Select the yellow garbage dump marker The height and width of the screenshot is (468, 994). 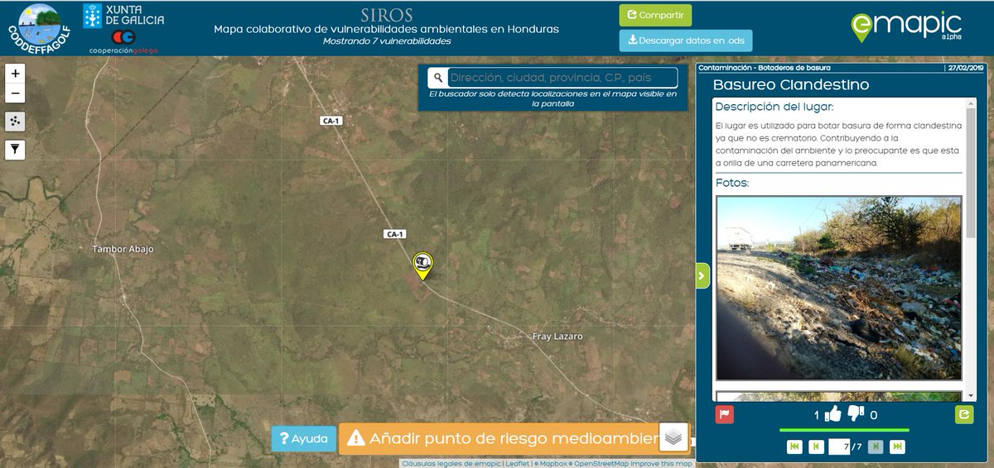tap(423, 265)
